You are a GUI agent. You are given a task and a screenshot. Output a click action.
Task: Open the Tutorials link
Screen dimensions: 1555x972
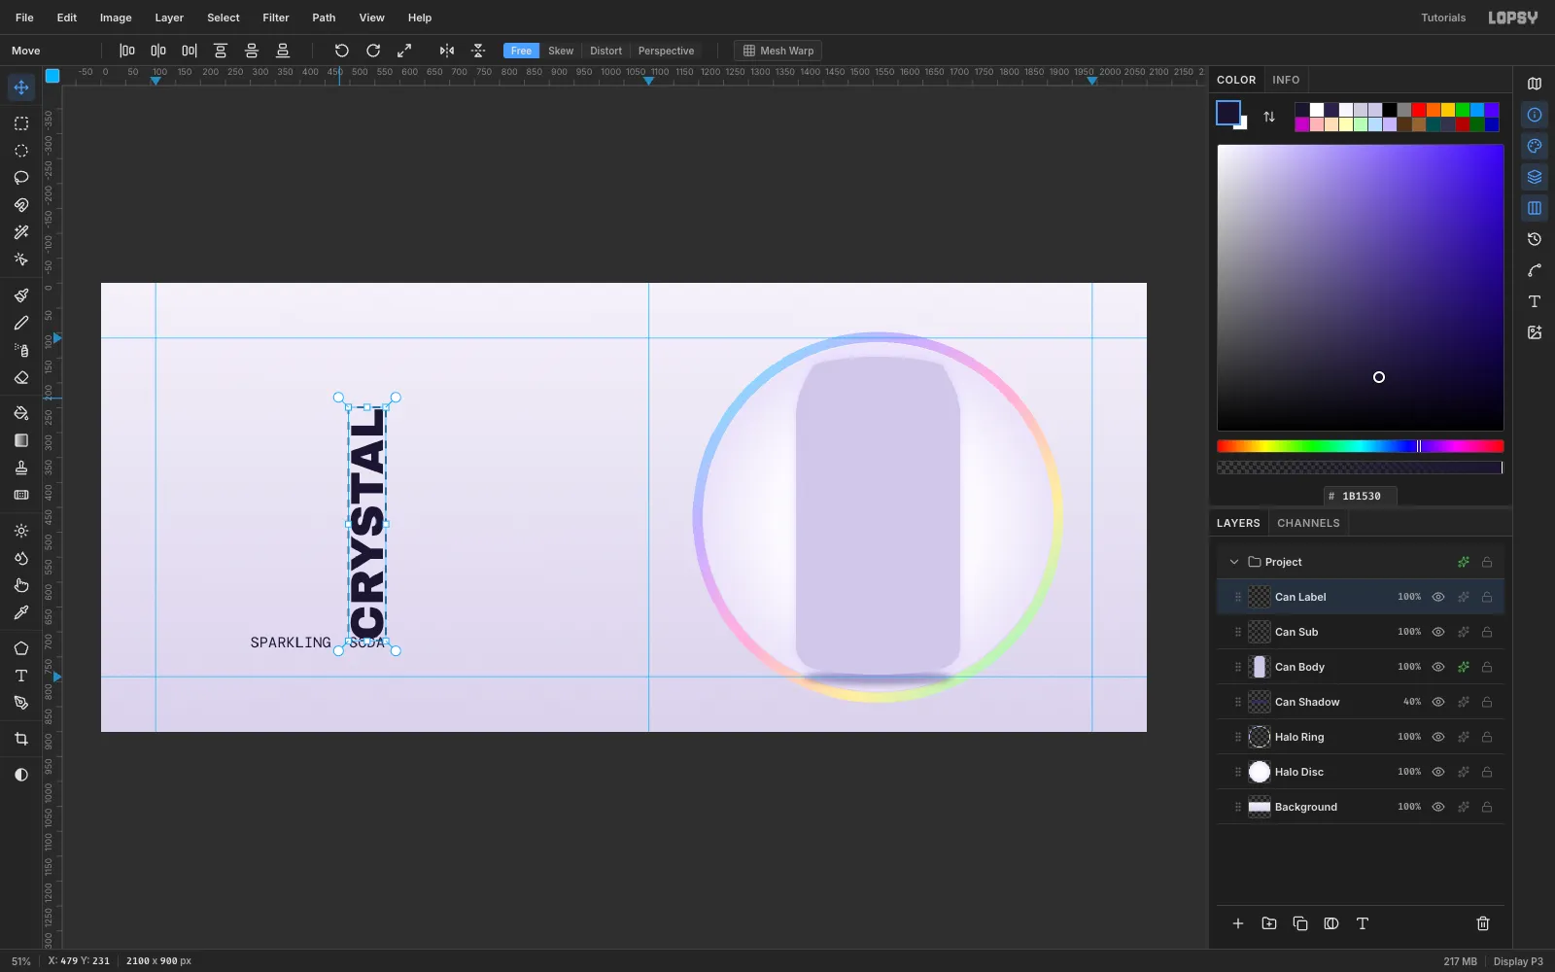[1443, 17]
